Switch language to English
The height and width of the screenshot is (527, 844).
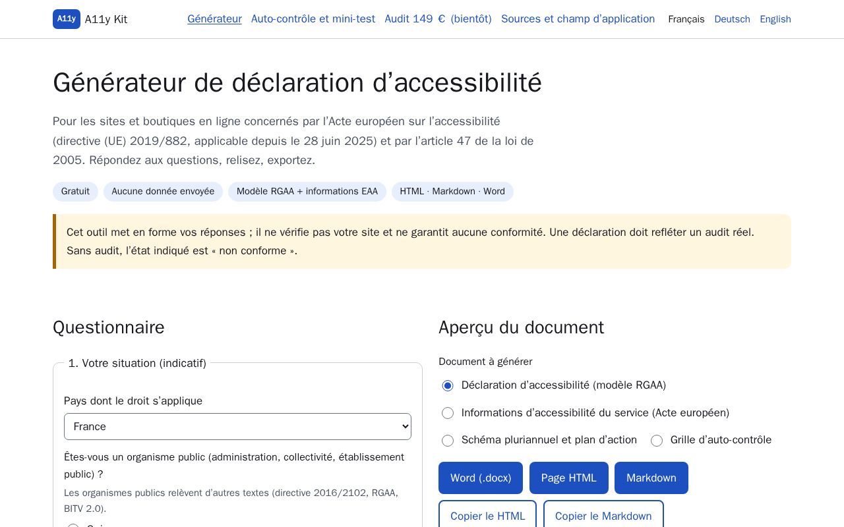[x=775, y=19]
